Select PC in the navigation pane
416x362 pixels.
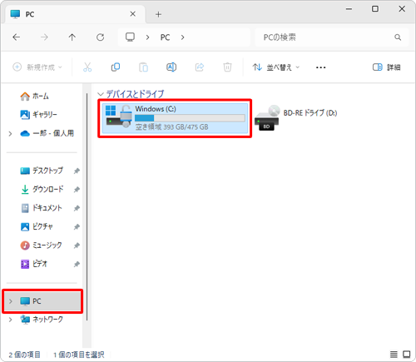click(42, 301)
